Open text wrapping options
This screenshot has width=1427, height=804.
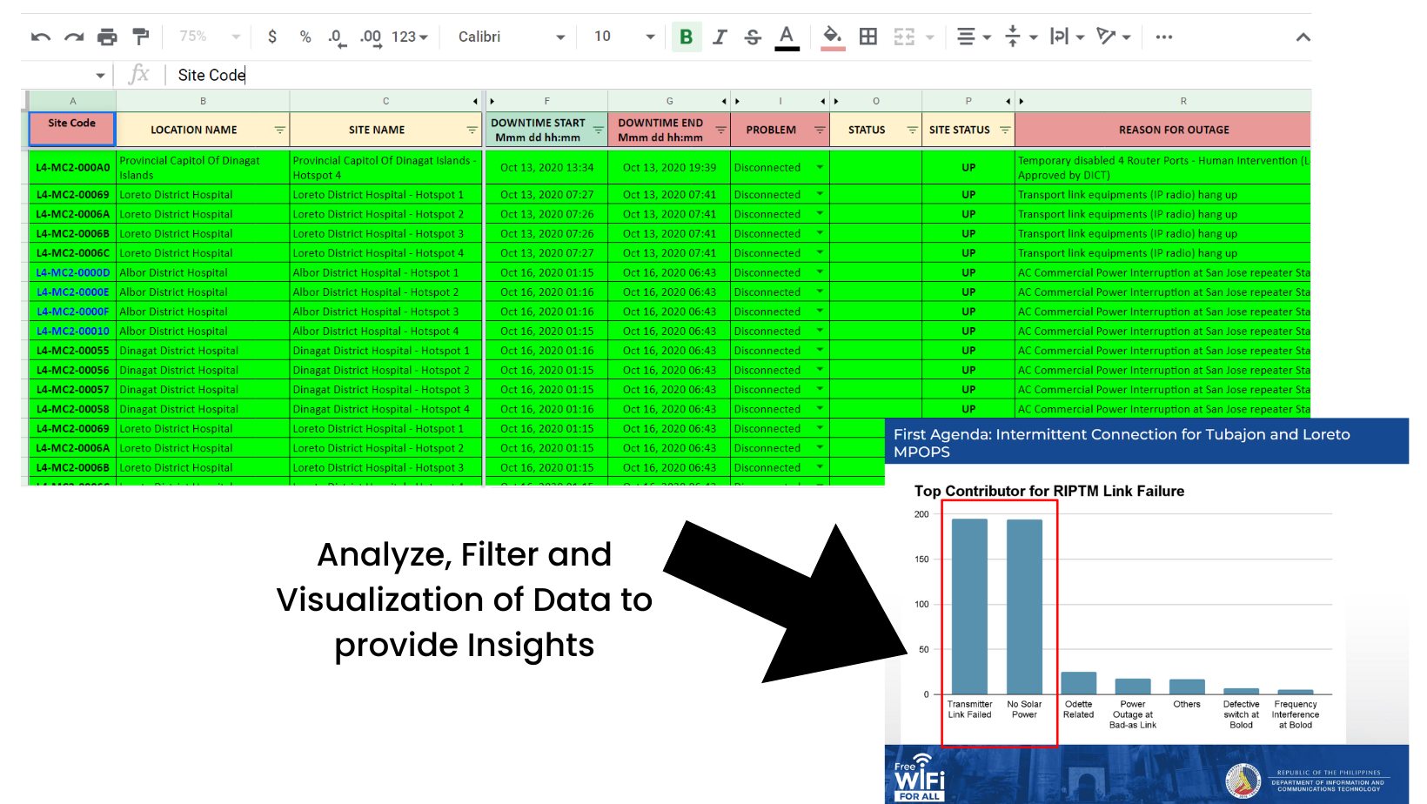[1067, 37]
